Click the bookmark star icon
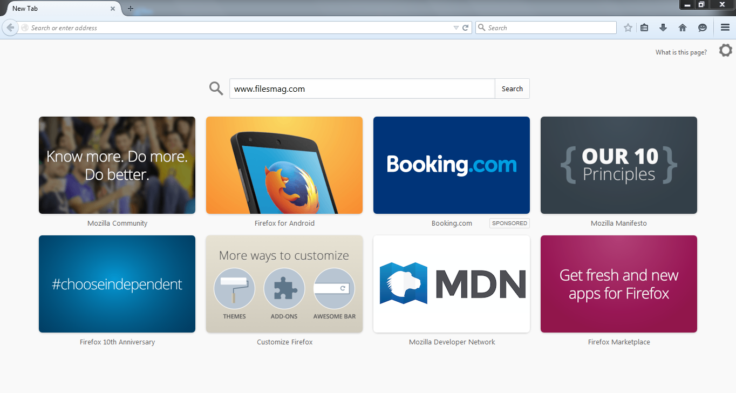Screen dimensions: 736x393 [628, 28]
